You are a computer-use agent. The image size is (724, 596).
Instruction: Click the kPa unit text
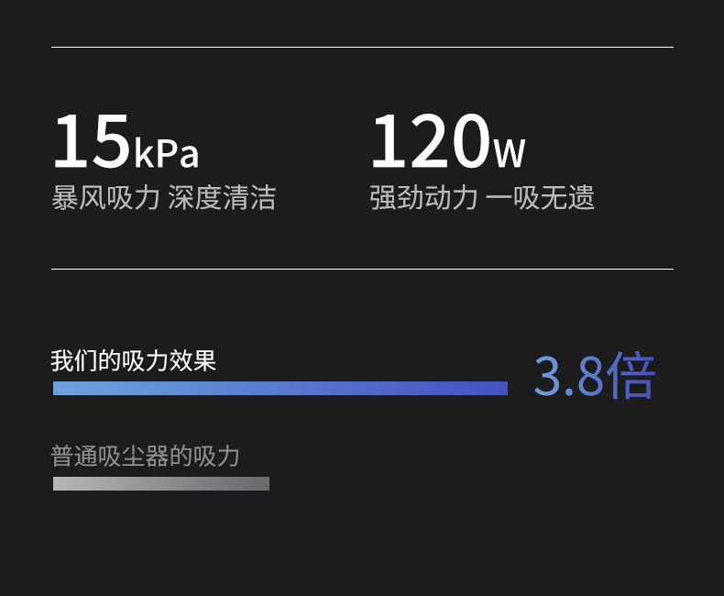point(166,154)
